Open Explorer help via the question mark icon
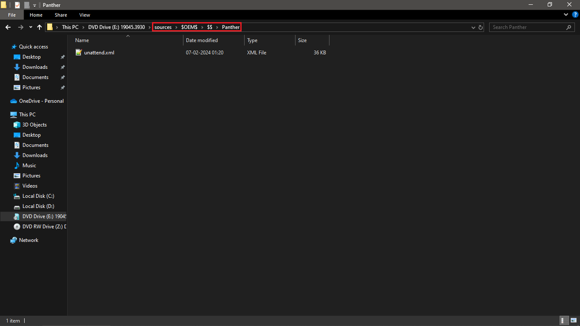The image size is (580, 326). (x=575, y=14)
